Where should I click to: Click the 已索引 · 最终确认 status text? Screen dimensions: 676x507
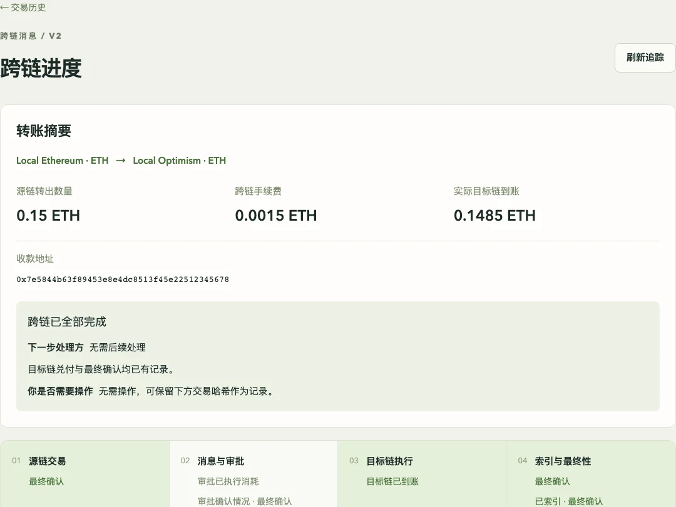[569, 501]
